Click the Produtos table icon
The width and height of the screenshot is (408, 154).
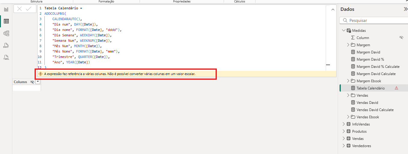[348, 131]
